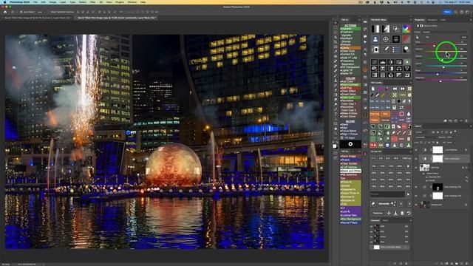Click the circular undo arrow TK icon
The height and width of the screenshot is (266, 473).
tap(409, 214)
